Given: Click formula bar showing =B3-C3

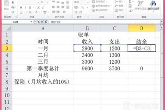Looking at the screenshot, I should point(105,22).
